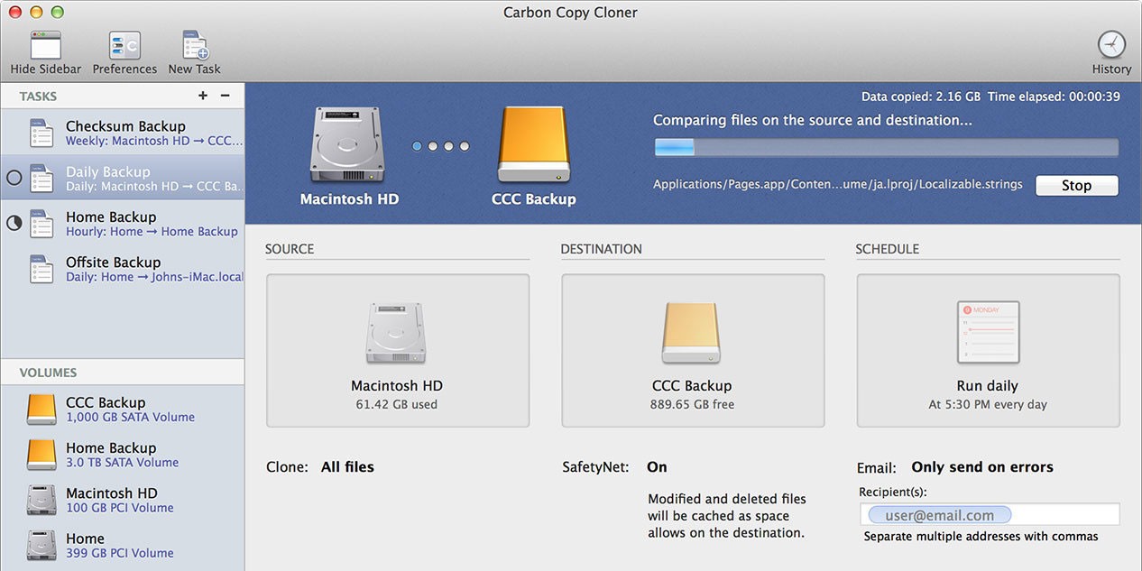Click the Data copied 2.16 GB status text
Image resolution: width=1142 pixels, height=571 pixels.
[x=921, y=97]
